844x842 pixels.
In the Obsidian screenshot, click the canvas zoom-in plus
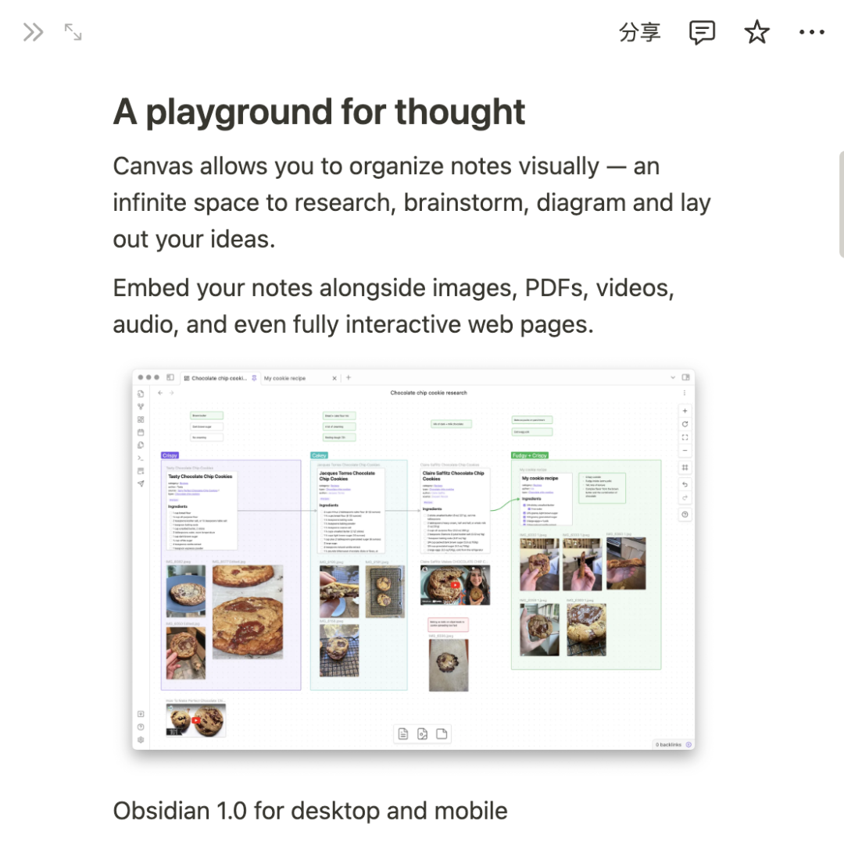pyautogui.click(x=685, y=411)
